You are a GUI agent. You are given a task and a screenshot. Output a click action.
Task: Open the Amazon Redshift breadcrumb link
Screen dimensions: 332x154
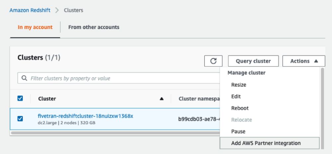point(30,10)
